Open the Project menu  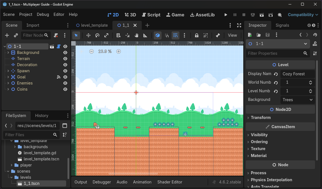26,14
